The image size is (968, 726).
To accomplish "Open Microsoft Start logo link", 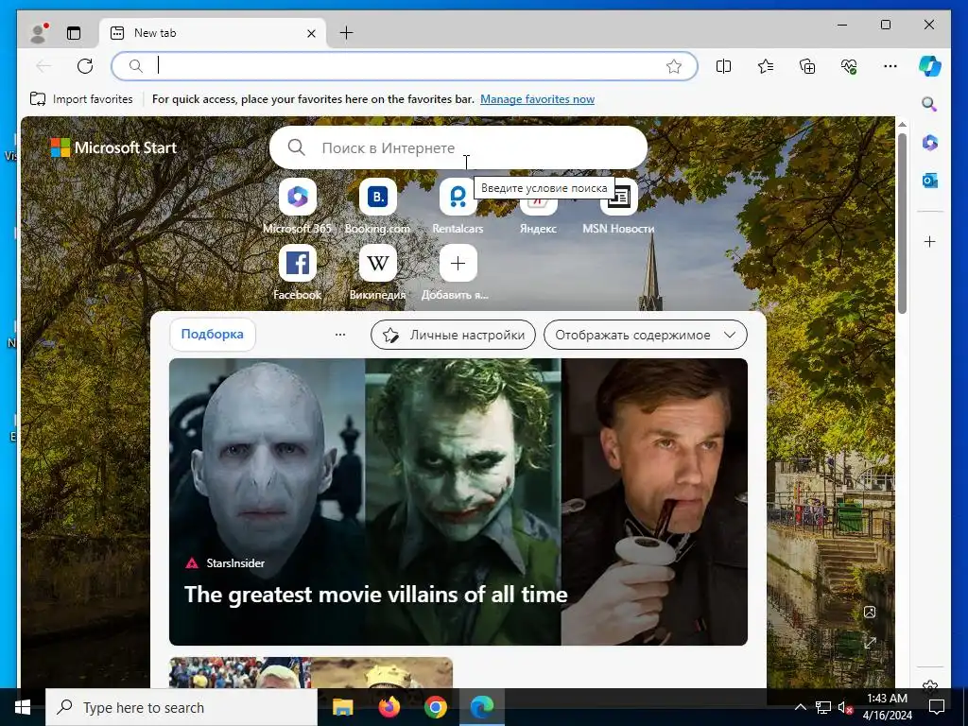I will [x=113, y=147].
